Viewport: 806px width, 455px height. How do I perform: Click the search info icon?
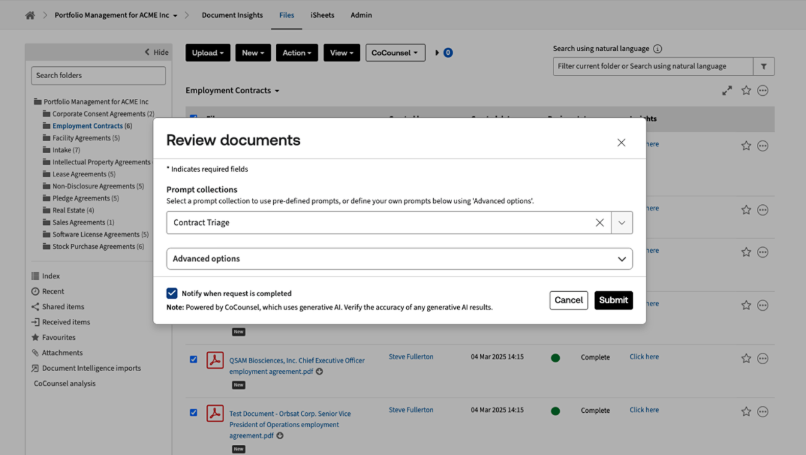(657, 49)
